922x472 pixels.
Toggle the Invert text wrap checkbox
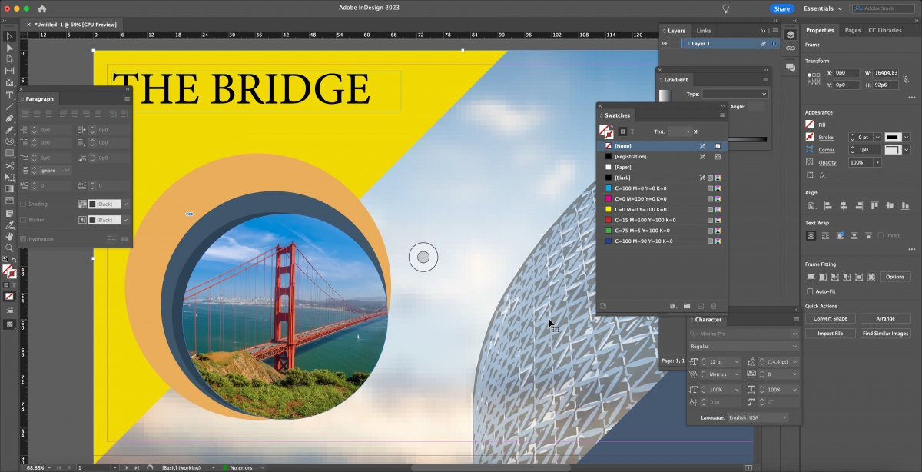881,235
